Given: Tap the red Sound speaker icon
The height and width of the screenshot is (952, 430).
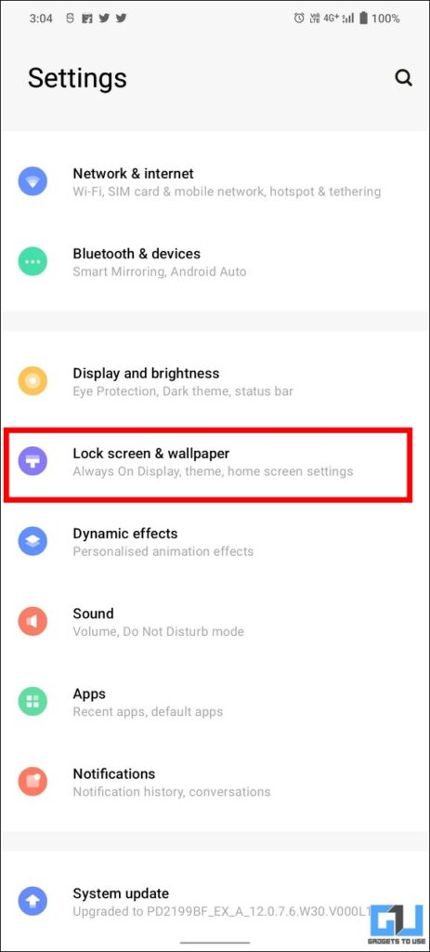Looking at the screenshot, I should pos(33,621).
